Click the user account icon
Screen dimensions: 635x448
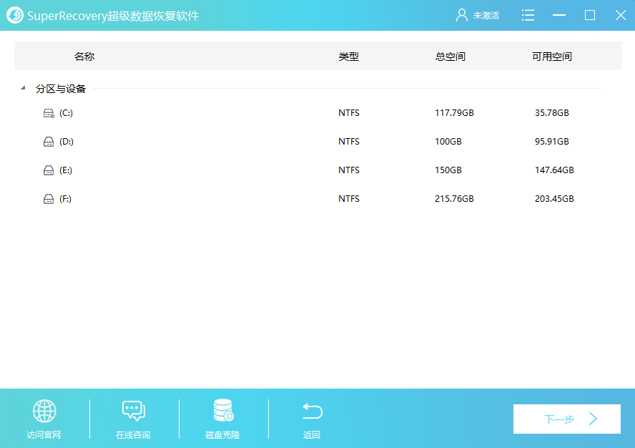point(461,16)
